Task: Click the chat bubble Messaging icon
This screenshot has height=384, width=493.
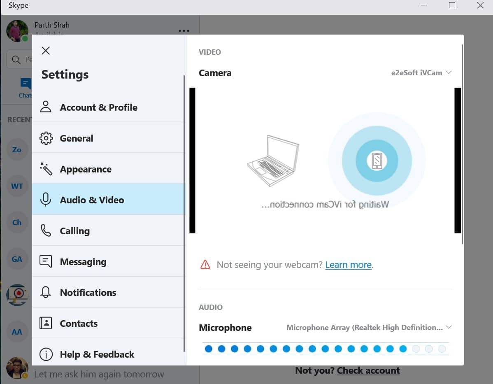Action: pos(46,261)
